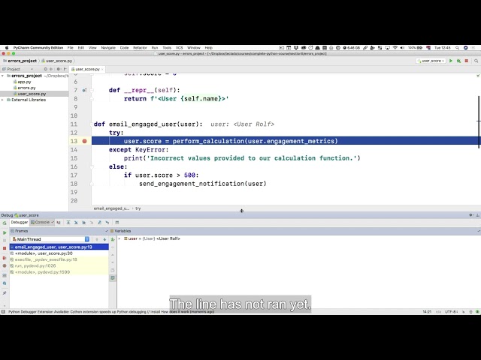Toggle the active watches view button in Variables
This screenshot has width=481, height=360.
(x=113, y=278)
